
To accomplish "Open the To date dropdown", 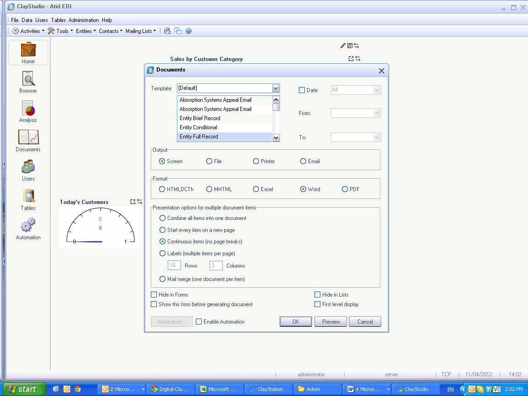I will (377, 137).
